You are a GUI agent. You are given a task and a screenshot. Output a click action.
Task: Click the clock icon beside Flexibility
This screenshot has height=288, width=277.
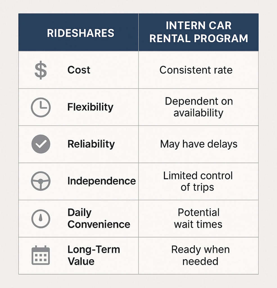click(40, 107)
